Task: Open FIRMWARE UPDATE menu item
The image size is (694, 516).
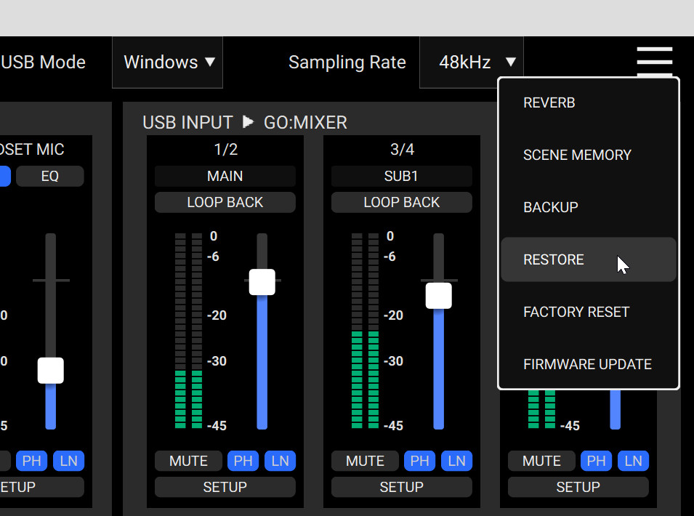Action: pos(587,365)
